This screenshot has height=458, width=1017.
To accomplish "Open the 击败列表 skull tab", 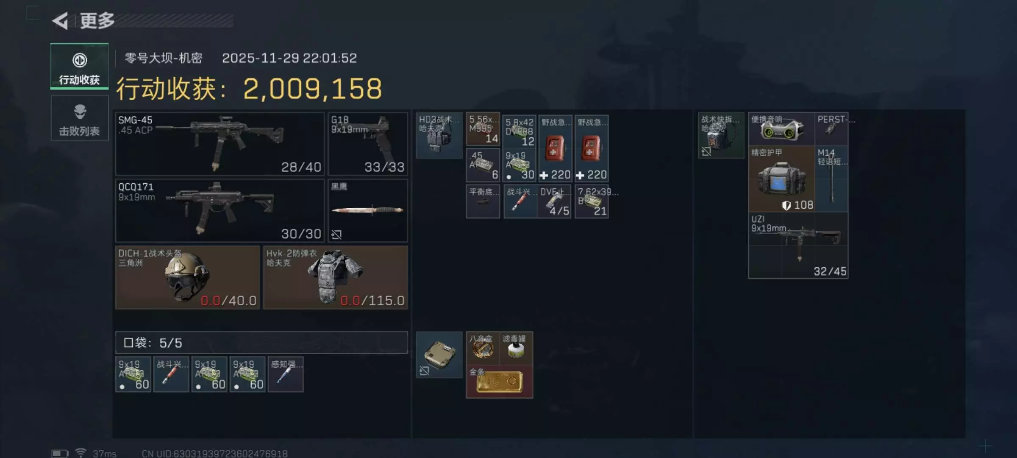I will click(x=79, y=118).
